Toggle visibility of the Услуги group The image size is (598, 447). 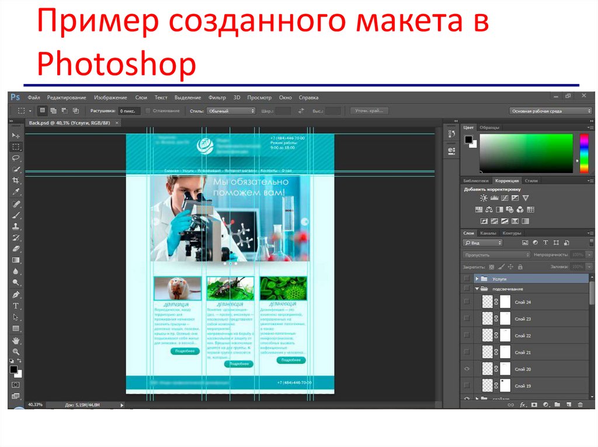tap(466, 279)
